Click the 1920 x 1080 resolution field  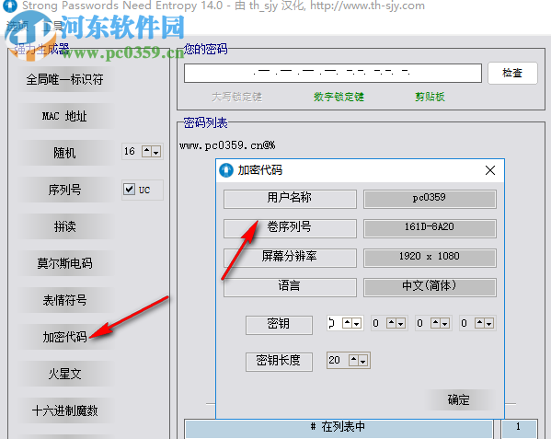pos(430,258)
